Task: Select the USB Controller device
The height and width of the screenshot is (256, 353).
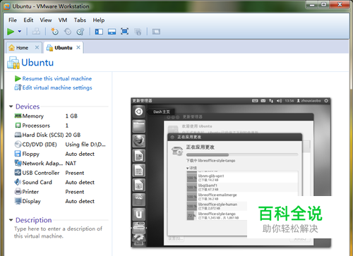Action: tap(60, 173)
